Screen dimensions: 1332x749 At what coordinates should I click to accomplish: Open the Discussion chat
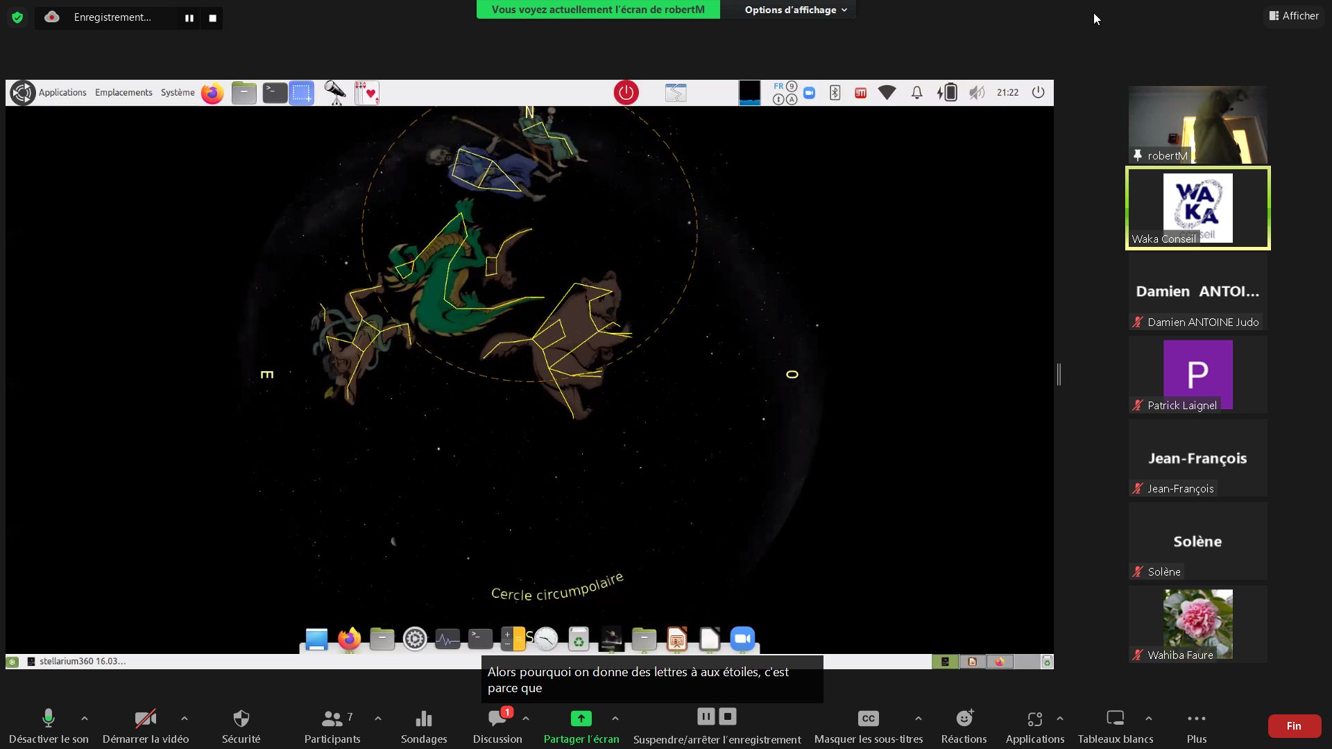point(497,726)
